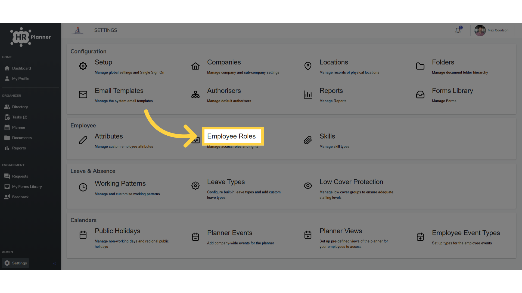Open the Public Holidays link

point(117,231)
